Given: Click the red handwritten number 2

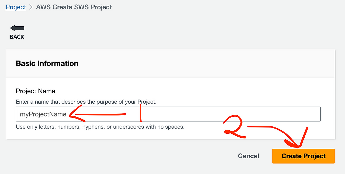Looking at the screenshot, I should (234, 128).
